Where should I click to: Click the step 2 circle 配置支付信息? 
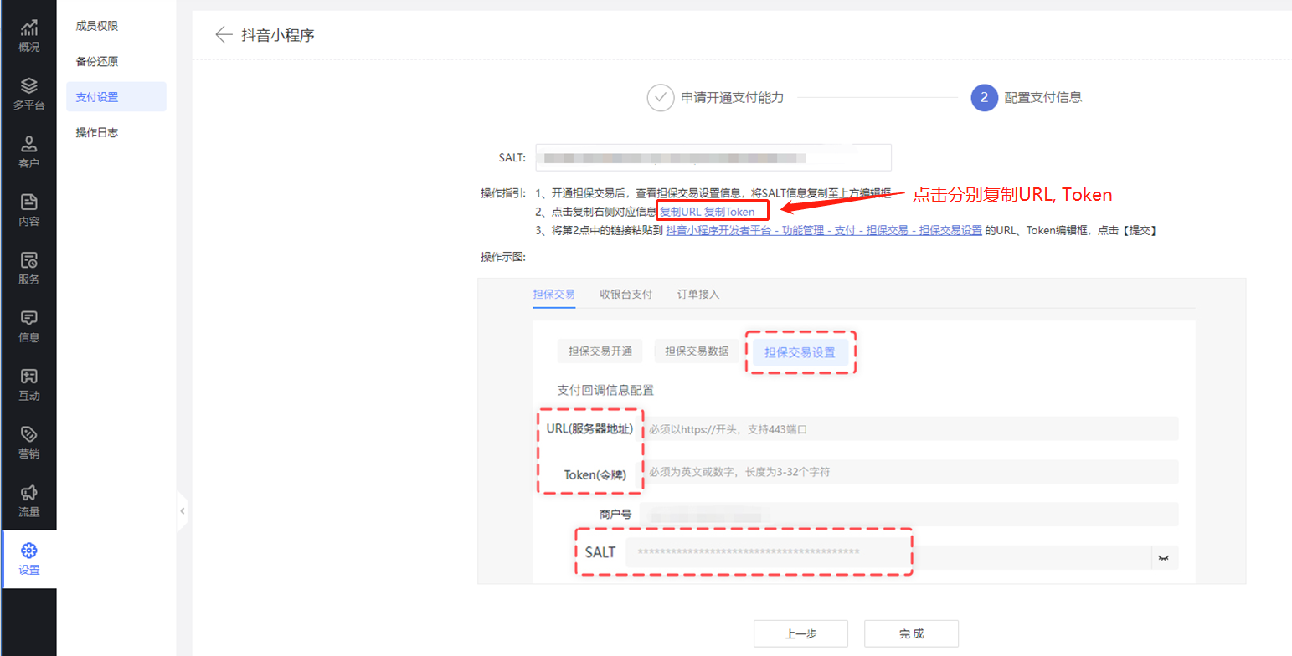tap(985, 97)
